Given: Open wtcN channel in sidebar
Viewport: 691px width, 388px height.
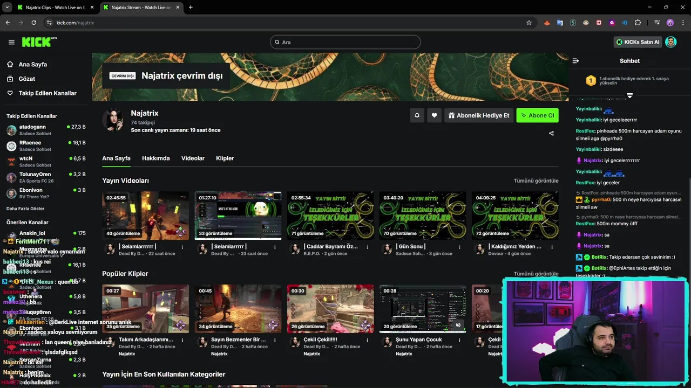Looking at the screenshot, I should click(46, 162).
